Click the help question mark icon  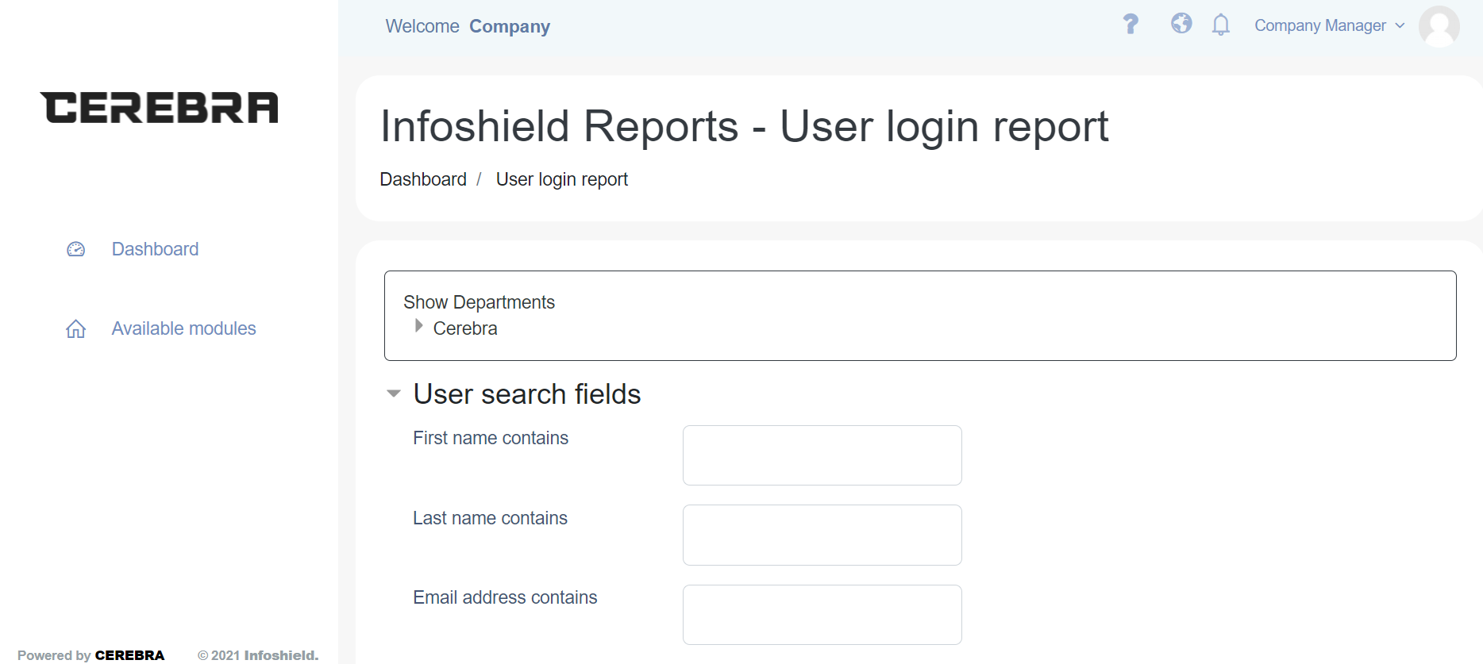(x=1131, y=25)
